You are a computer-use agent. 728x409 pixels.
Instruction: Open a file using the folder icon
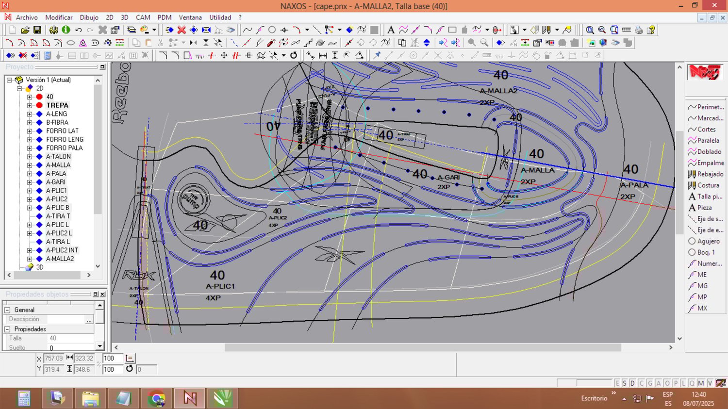pos(25,30)
